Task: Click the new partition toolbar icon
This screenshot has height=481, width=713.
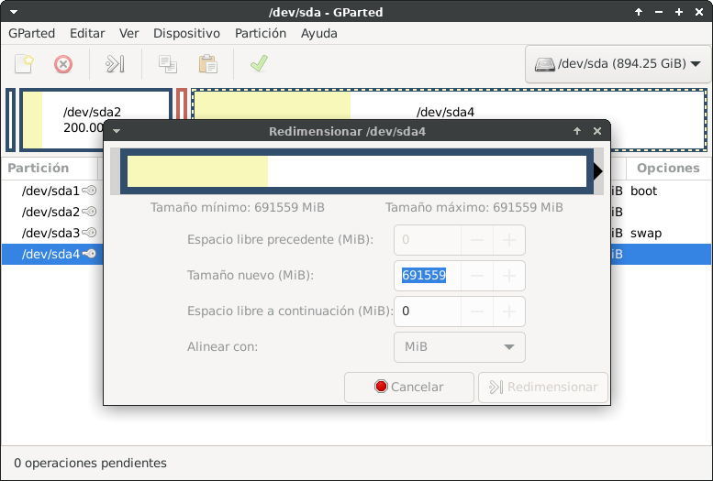Action: 24,64
